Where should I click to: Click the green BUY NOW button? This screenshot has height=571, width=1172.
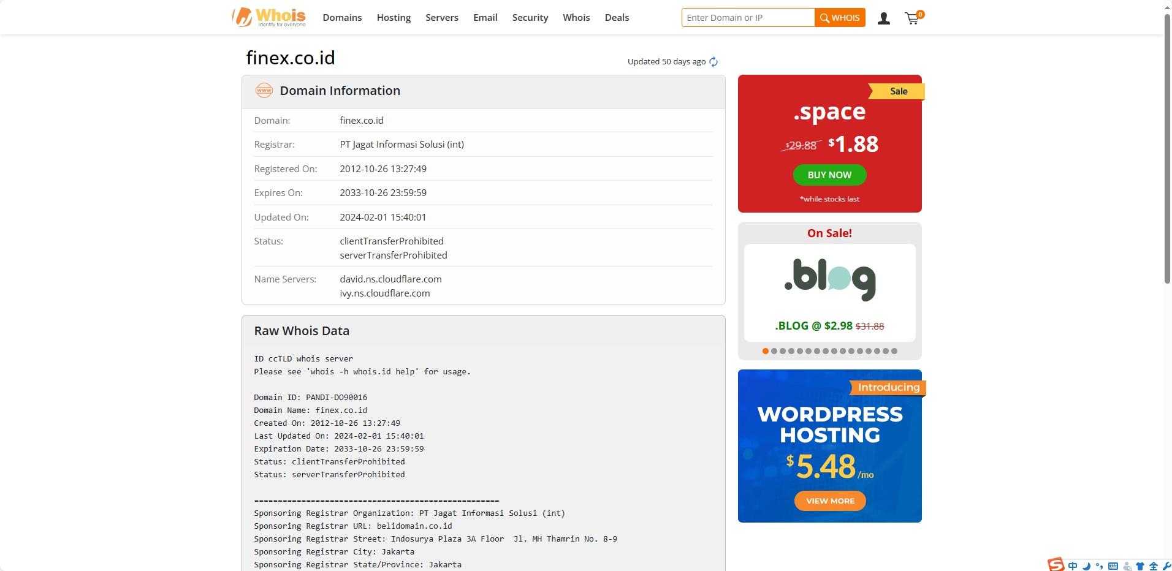pyautogui.click(x=829, y=175)
